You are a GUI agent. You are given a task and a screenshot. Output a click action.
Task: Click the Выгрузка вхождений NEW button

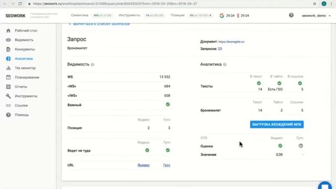click(277, 124)
